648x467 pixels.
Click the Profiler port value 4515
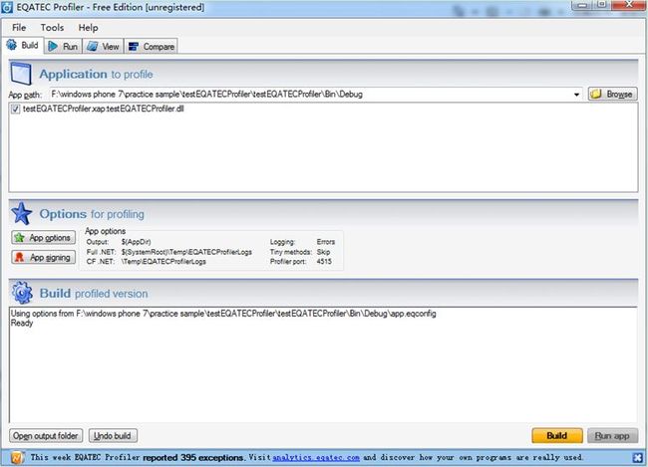pyautogui.click(x=324, y=261)
